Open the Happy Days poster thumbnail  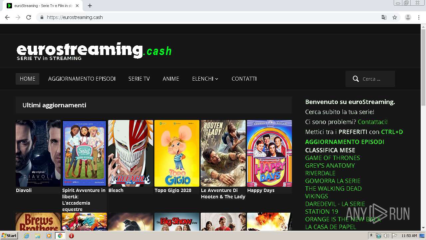pos(269,153)
